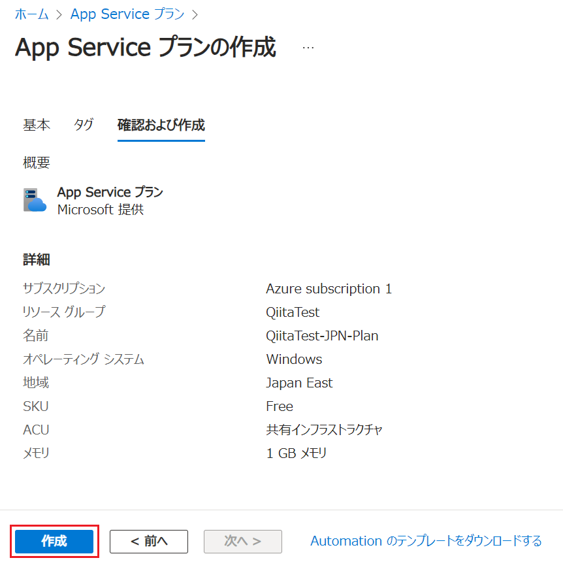Click the 概要 section heading
The height and width of the screenshot is (573, 563).
[37, 162]
